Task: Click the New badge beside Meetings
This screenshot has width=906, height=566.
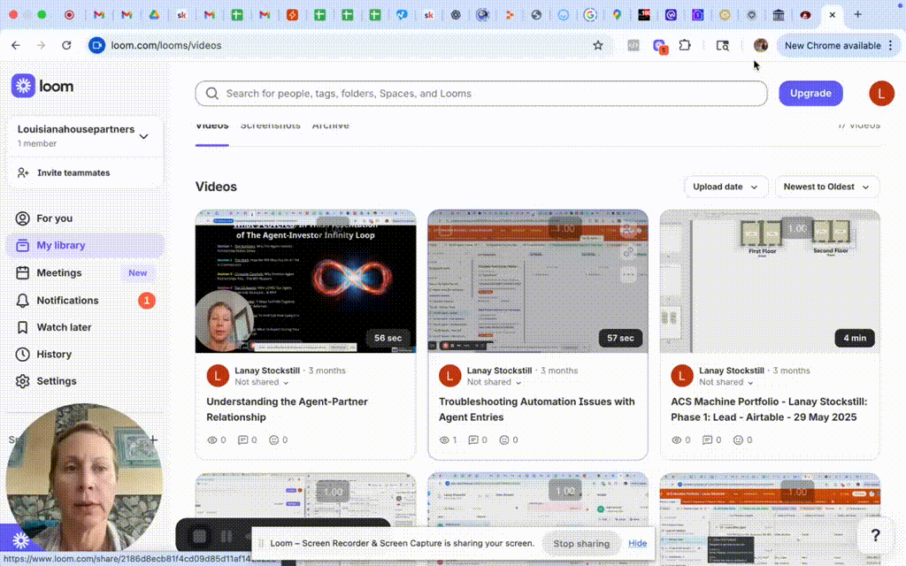Action: pyautogui.click(x=137, y=272)
